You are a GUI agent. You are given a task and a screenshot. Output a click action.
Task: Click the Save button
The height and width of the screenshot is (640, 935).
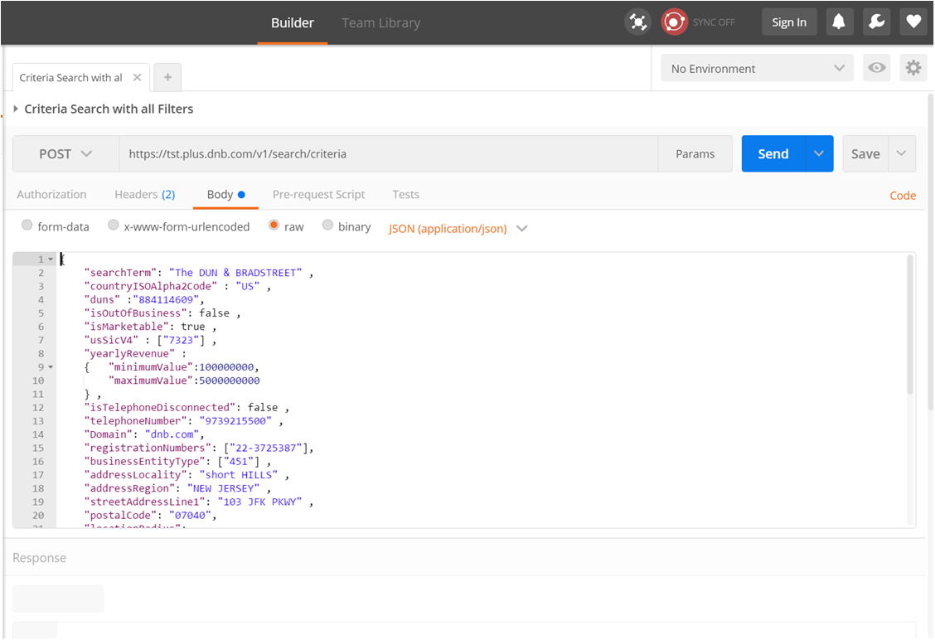tap(865, 154)
